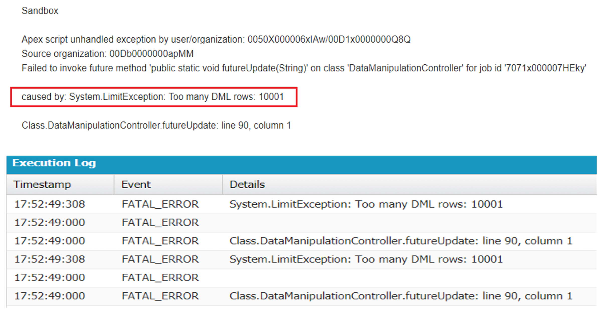The image size is (603, 313).
Task: Click the Details column header
Action: point(247,185)
